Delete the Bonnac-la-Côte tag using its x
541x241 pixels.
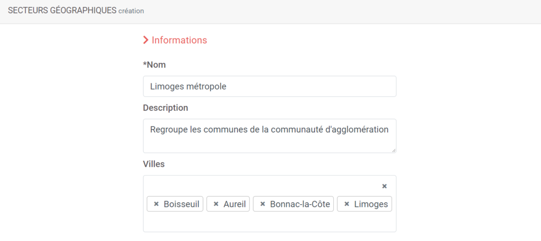tap(262, 204)
